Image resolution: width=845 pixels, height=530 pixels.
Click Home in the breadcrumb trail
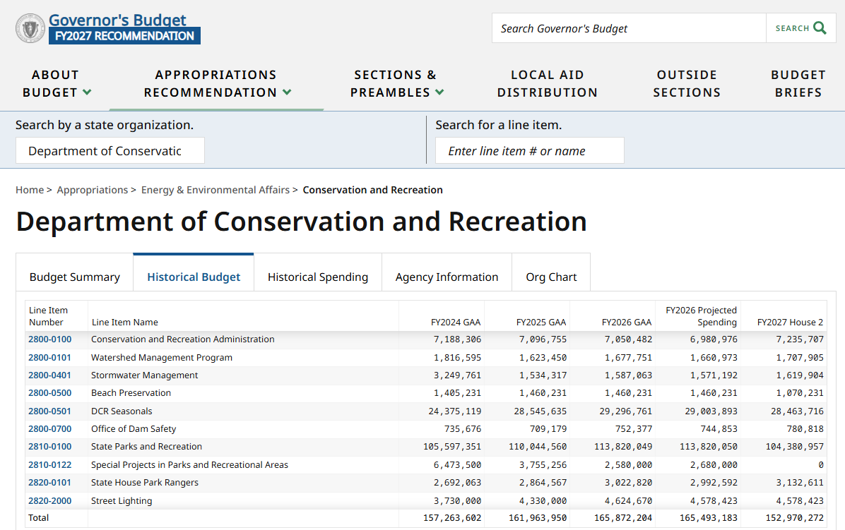30,189
